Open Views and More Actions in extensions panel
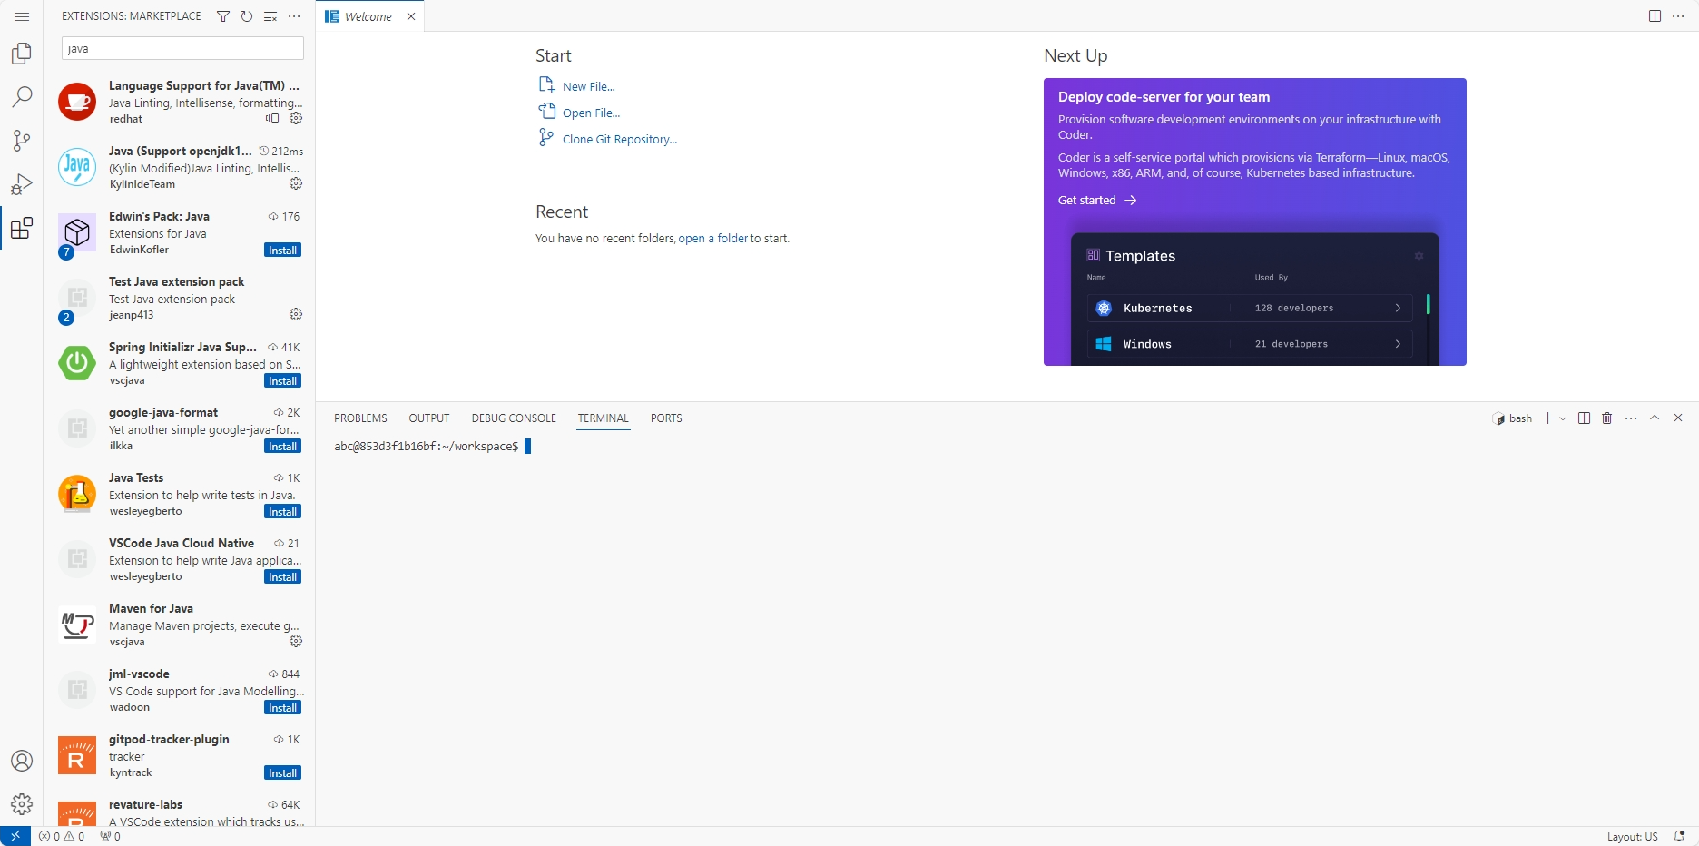 [x=294, y=16]
